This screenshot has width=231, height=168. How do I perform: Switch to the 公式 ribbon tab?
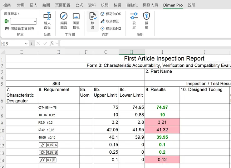point(79,5)
